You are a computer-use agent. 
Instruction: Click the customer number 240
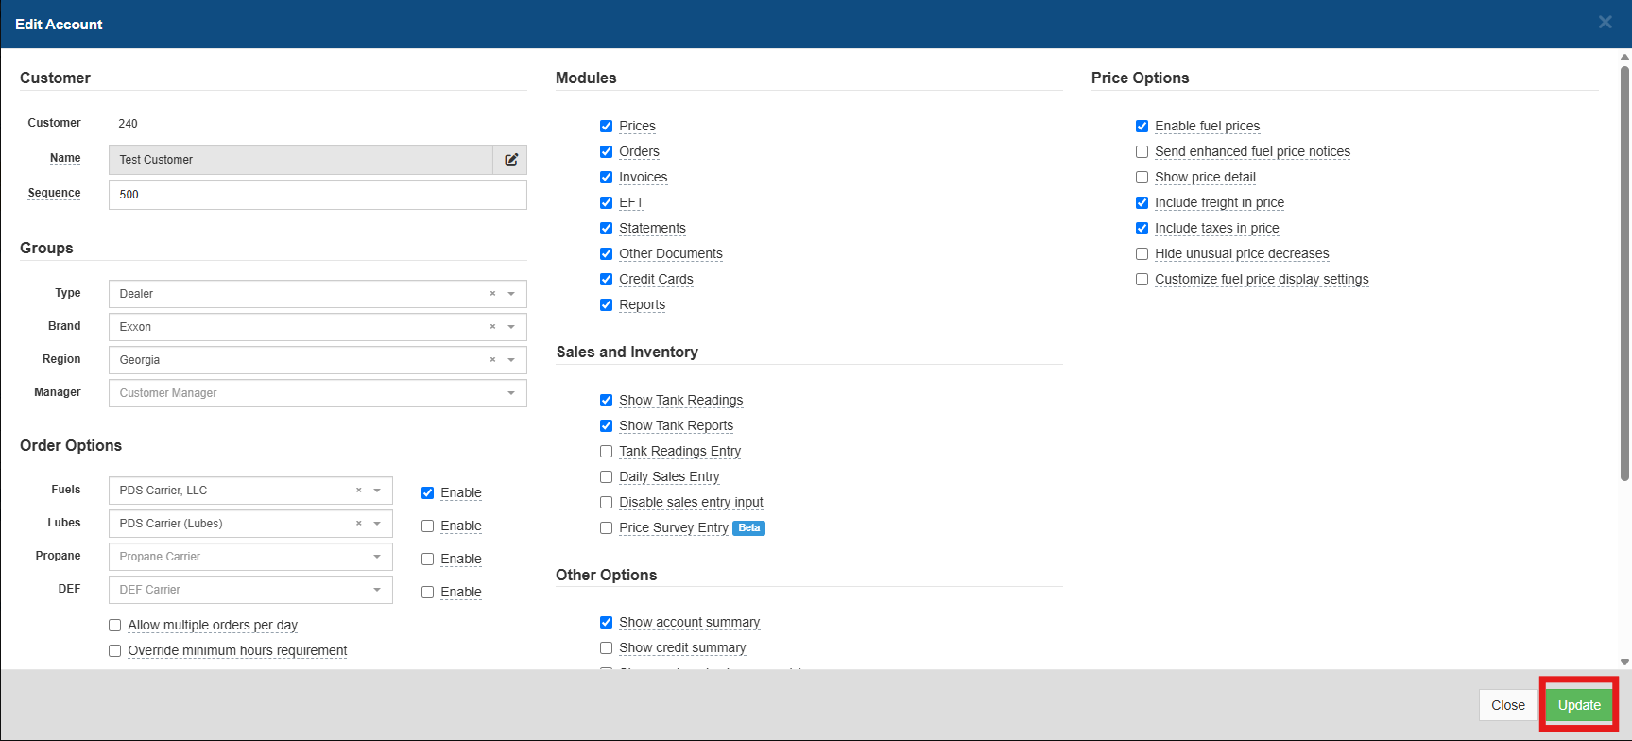pos(128,124)
